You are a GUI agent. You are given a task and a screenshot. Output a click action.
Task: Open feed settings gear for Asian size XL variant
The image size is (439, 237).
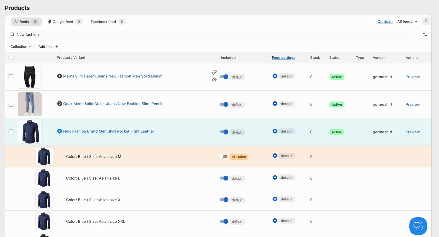(275, 199)
